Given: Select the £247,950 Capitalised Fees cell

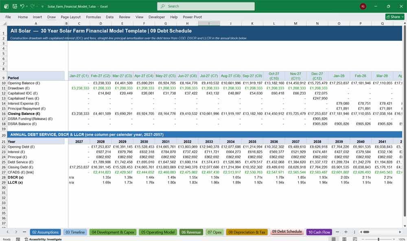Looking at the screenshot, I should (317, 99).
